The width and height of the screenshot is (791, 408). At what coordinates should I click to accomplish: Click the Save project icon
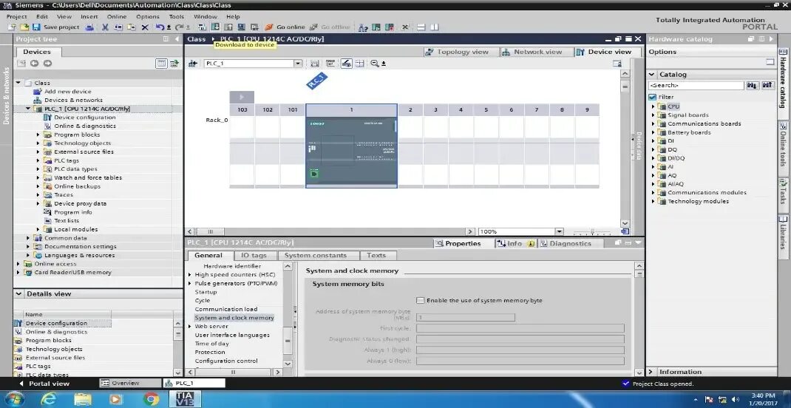click(x=36, y=27)
